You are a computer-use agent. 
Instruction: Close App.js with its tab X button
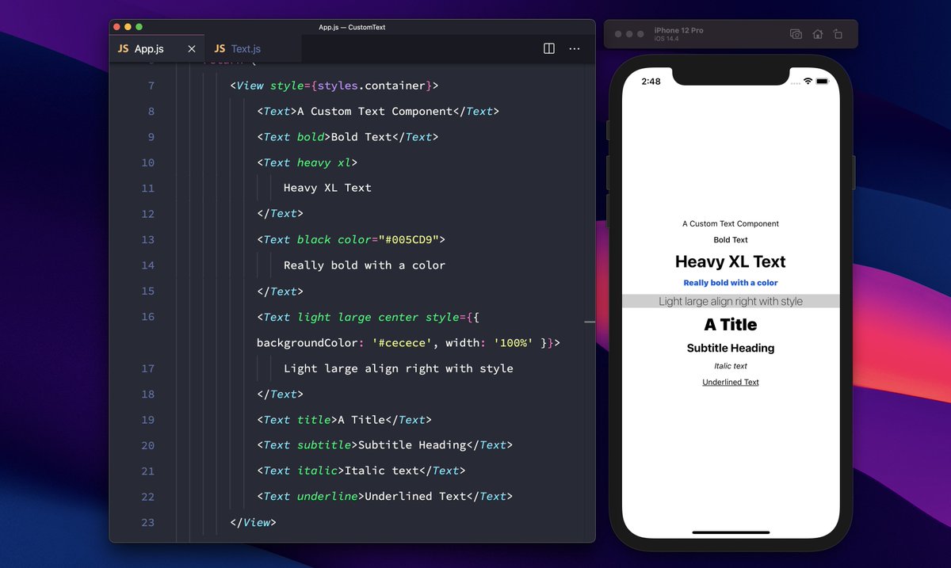click(x=191, y=48)
